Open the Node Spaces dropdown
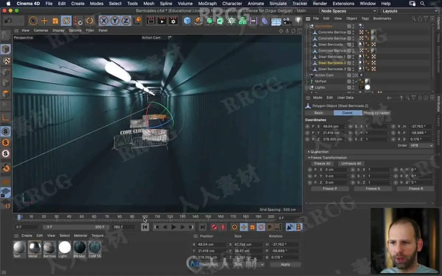This screenshot has width=442, height=276. pyautogui.click(x=348, y=11)
